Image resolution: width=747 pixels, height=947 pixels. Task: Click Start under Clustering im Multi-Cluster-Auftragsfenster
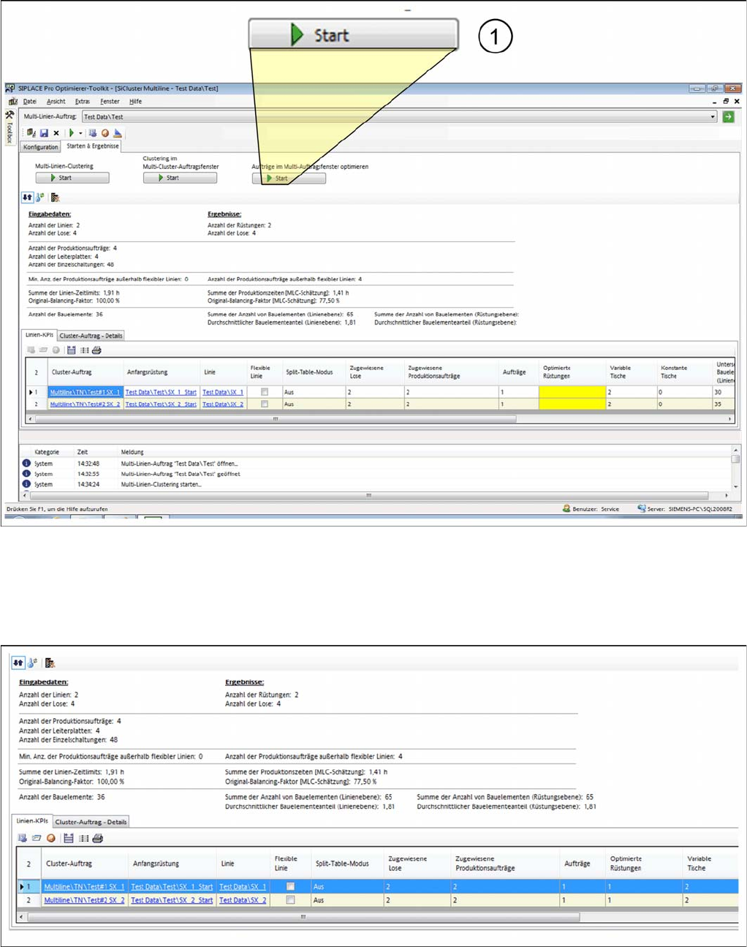tap(180, 178)
